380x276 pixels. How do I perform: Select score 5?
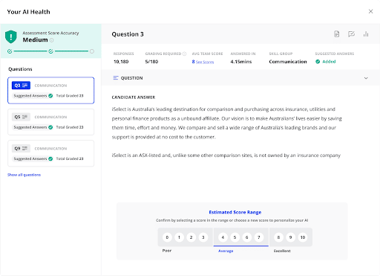click(235, 237)
